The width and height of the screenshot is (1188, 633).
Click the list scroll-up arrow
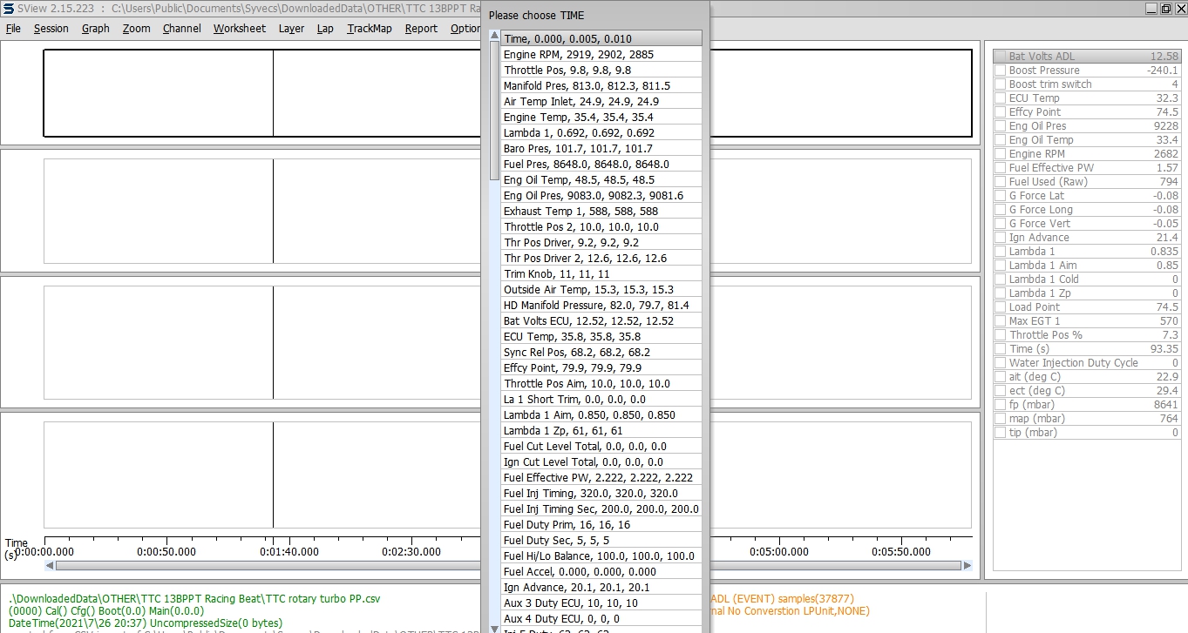click(495, 37)
